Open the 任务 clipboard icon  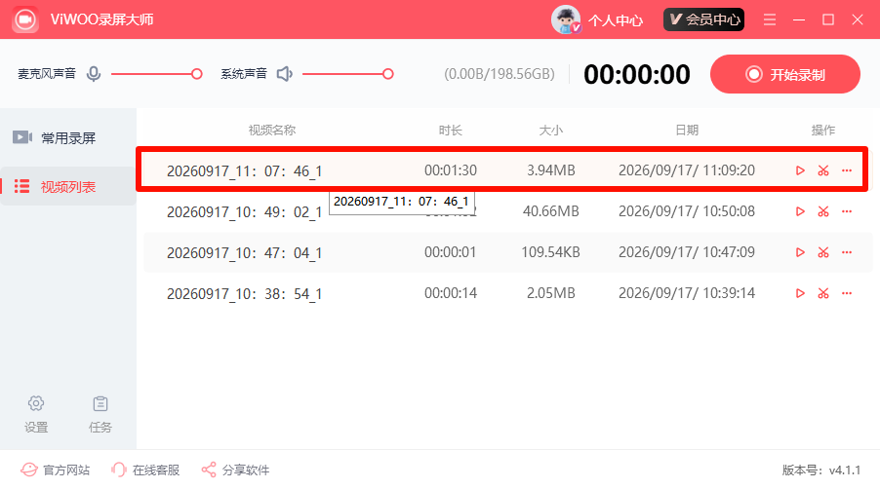[100, 403]
